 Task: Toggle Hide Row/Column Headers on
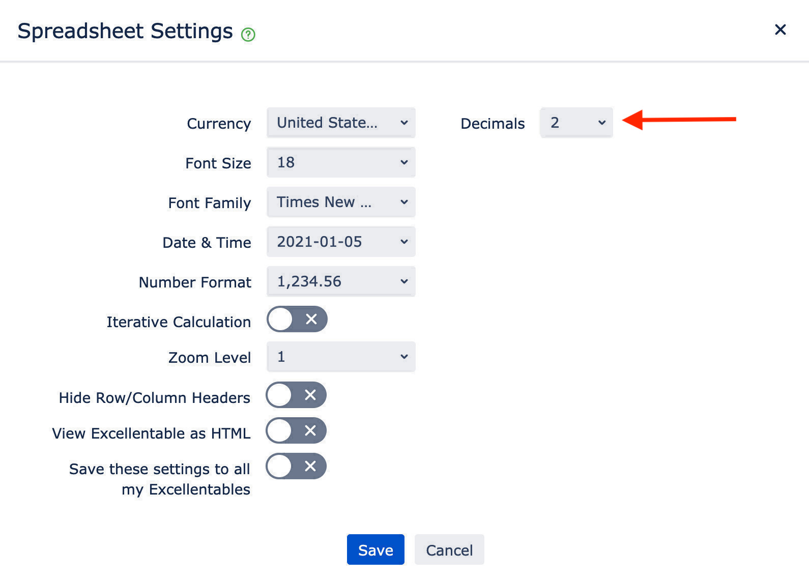pyautogui.click(x=296, y=395)
